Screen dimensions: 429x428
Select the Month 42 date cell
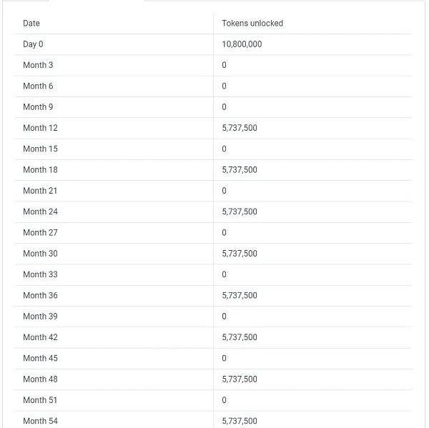click(40, 337)
